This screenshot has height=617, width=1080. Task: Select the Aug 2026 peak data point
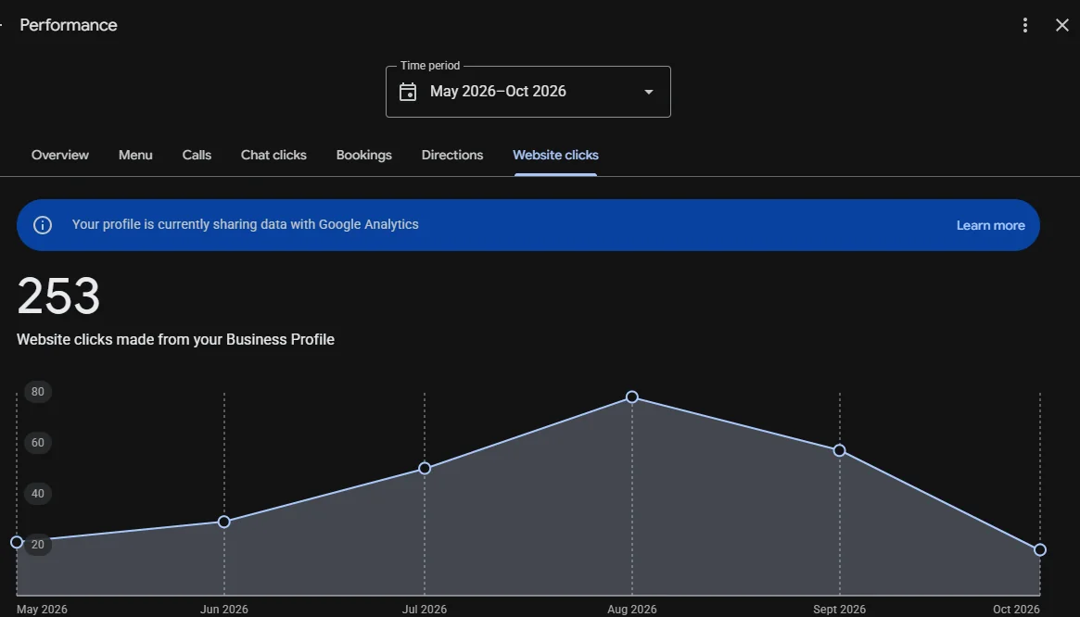[632, 397]
